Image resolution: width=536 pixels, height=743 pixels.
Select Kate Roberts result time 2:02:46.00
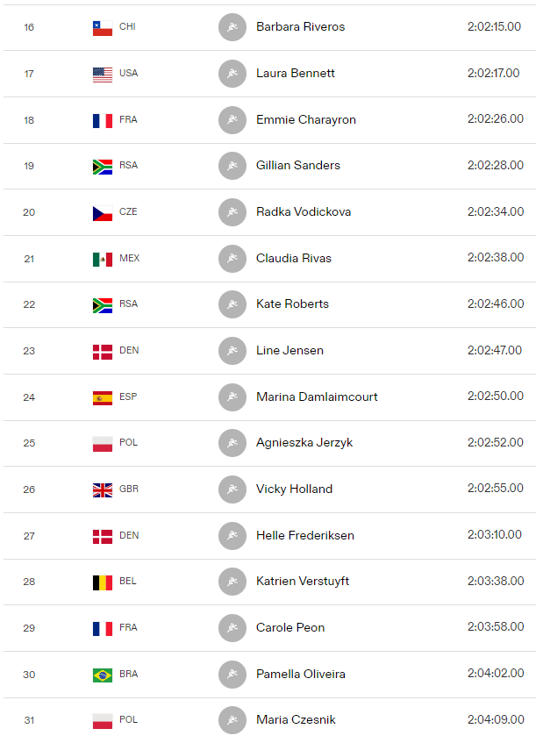(496, 304)
